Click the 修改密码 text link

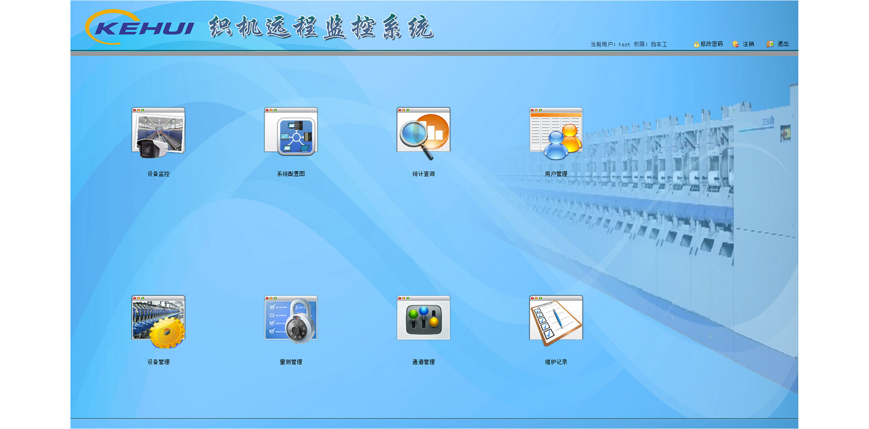tap(711, 44)
